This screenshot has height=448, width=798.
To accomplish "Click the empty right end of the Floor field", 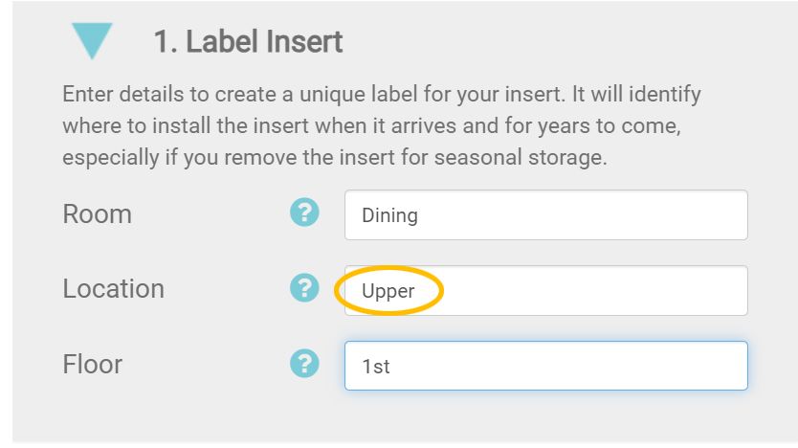I will pos(708,366).
